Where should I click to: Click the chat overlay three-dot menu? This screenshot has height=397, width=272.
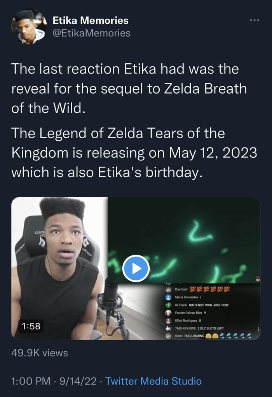(x=259, y=328)
